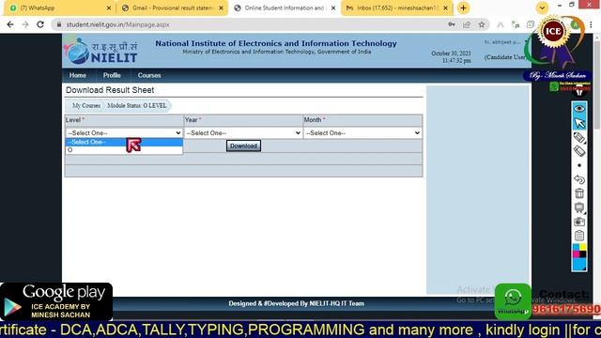Close the WhatsApp tab
The width and height of the screenshot is (601, 338).
pos(109,8)
